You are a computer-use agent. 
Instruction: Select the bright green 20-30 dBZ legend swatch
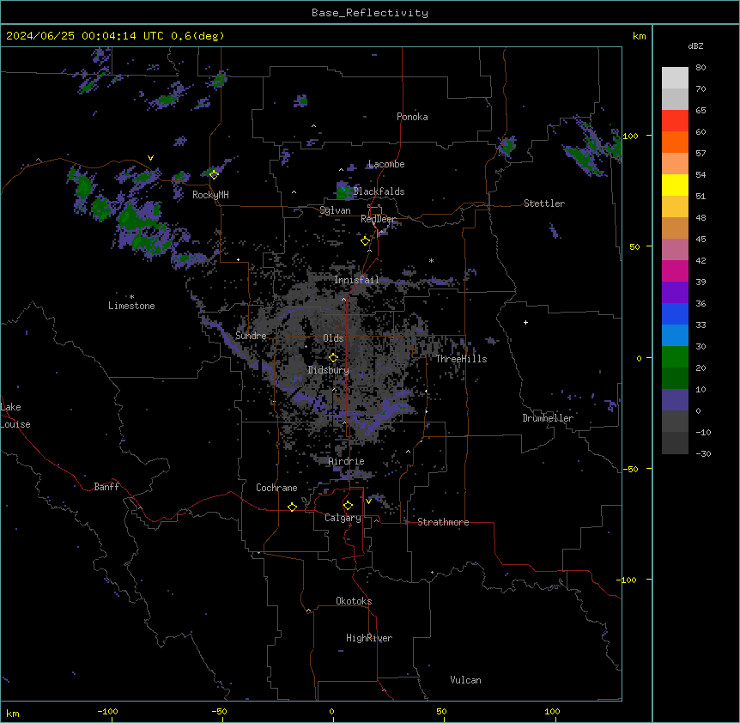point(675,357)
